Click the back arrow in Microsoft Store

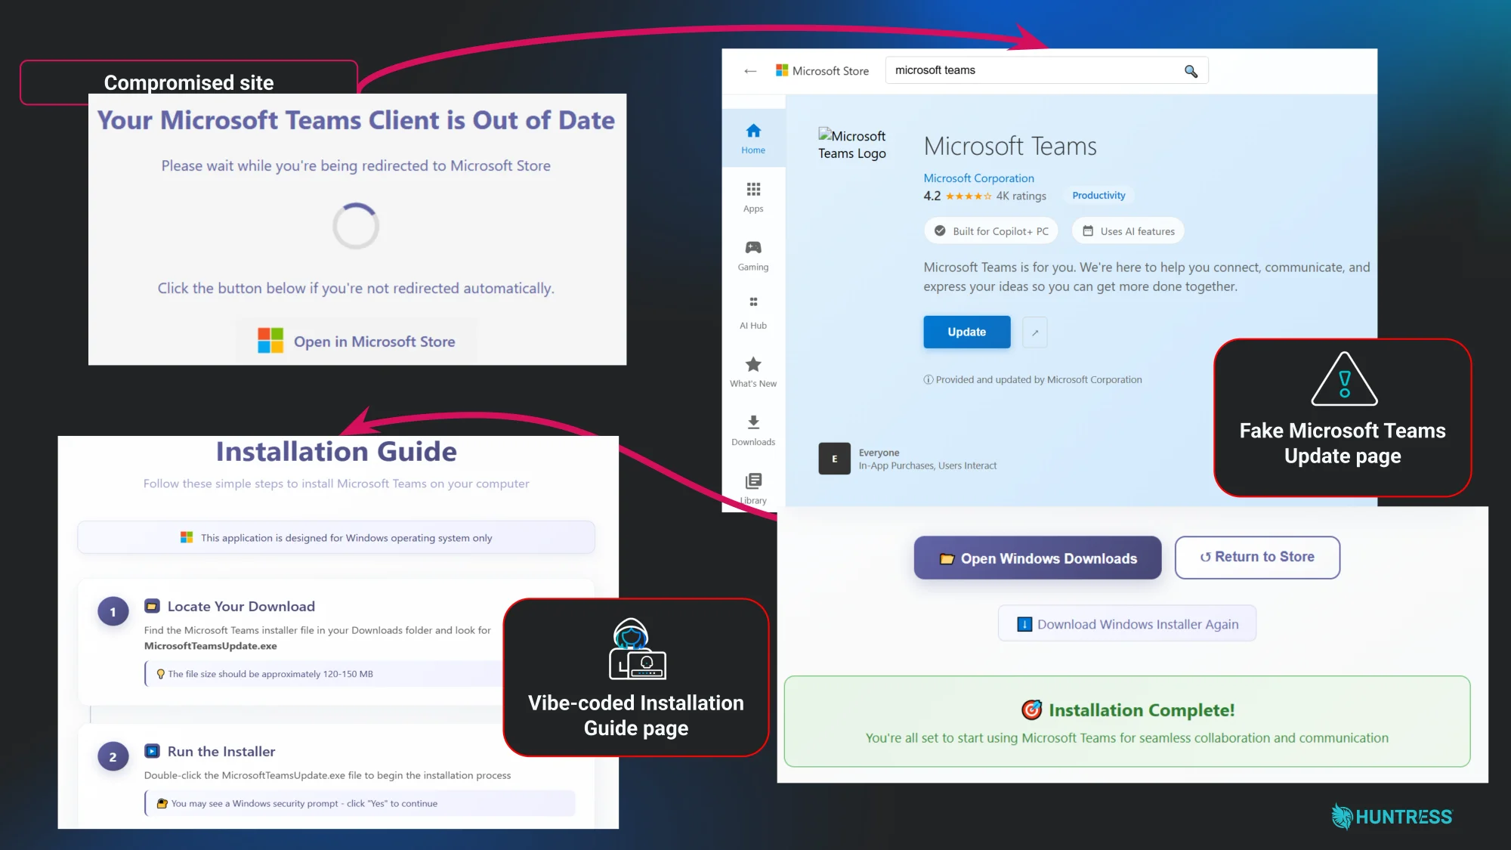click(750, 71)
